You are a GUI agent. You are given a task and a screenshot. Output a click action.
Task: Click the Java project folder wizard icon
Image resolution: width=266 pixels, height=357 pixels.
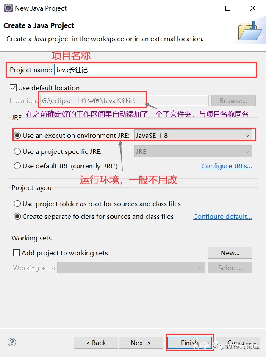(x=250, y=31)
